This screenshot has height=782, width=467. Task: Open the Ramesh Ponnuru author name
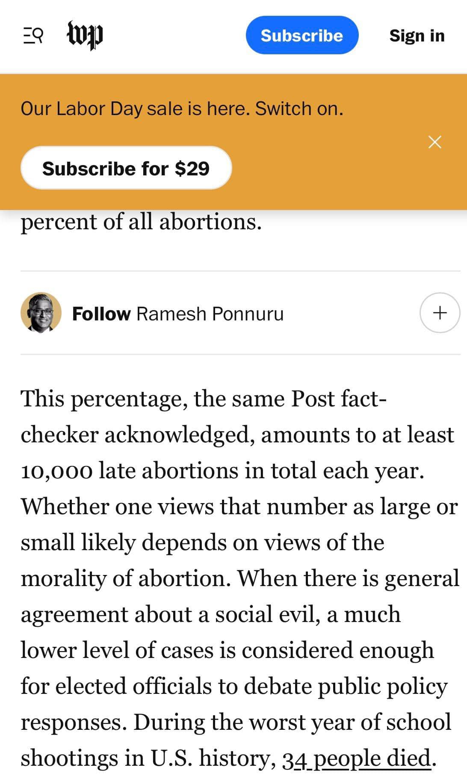pyautogui.click(x=210, y=314)
